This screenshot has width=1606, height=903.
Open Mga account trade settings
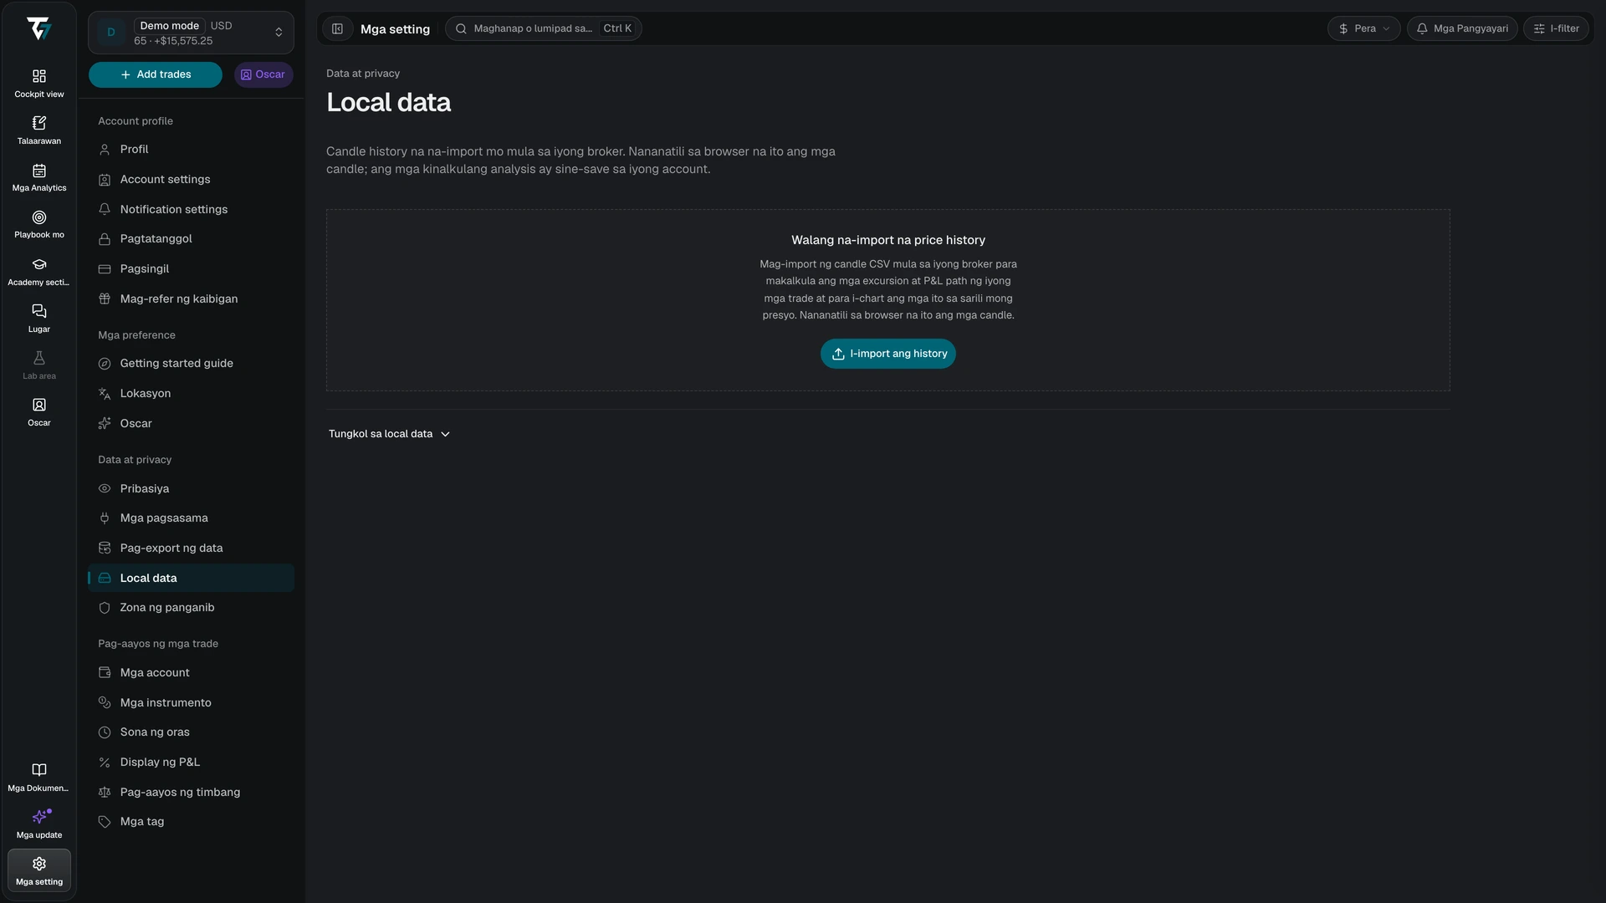coord(191,672)
